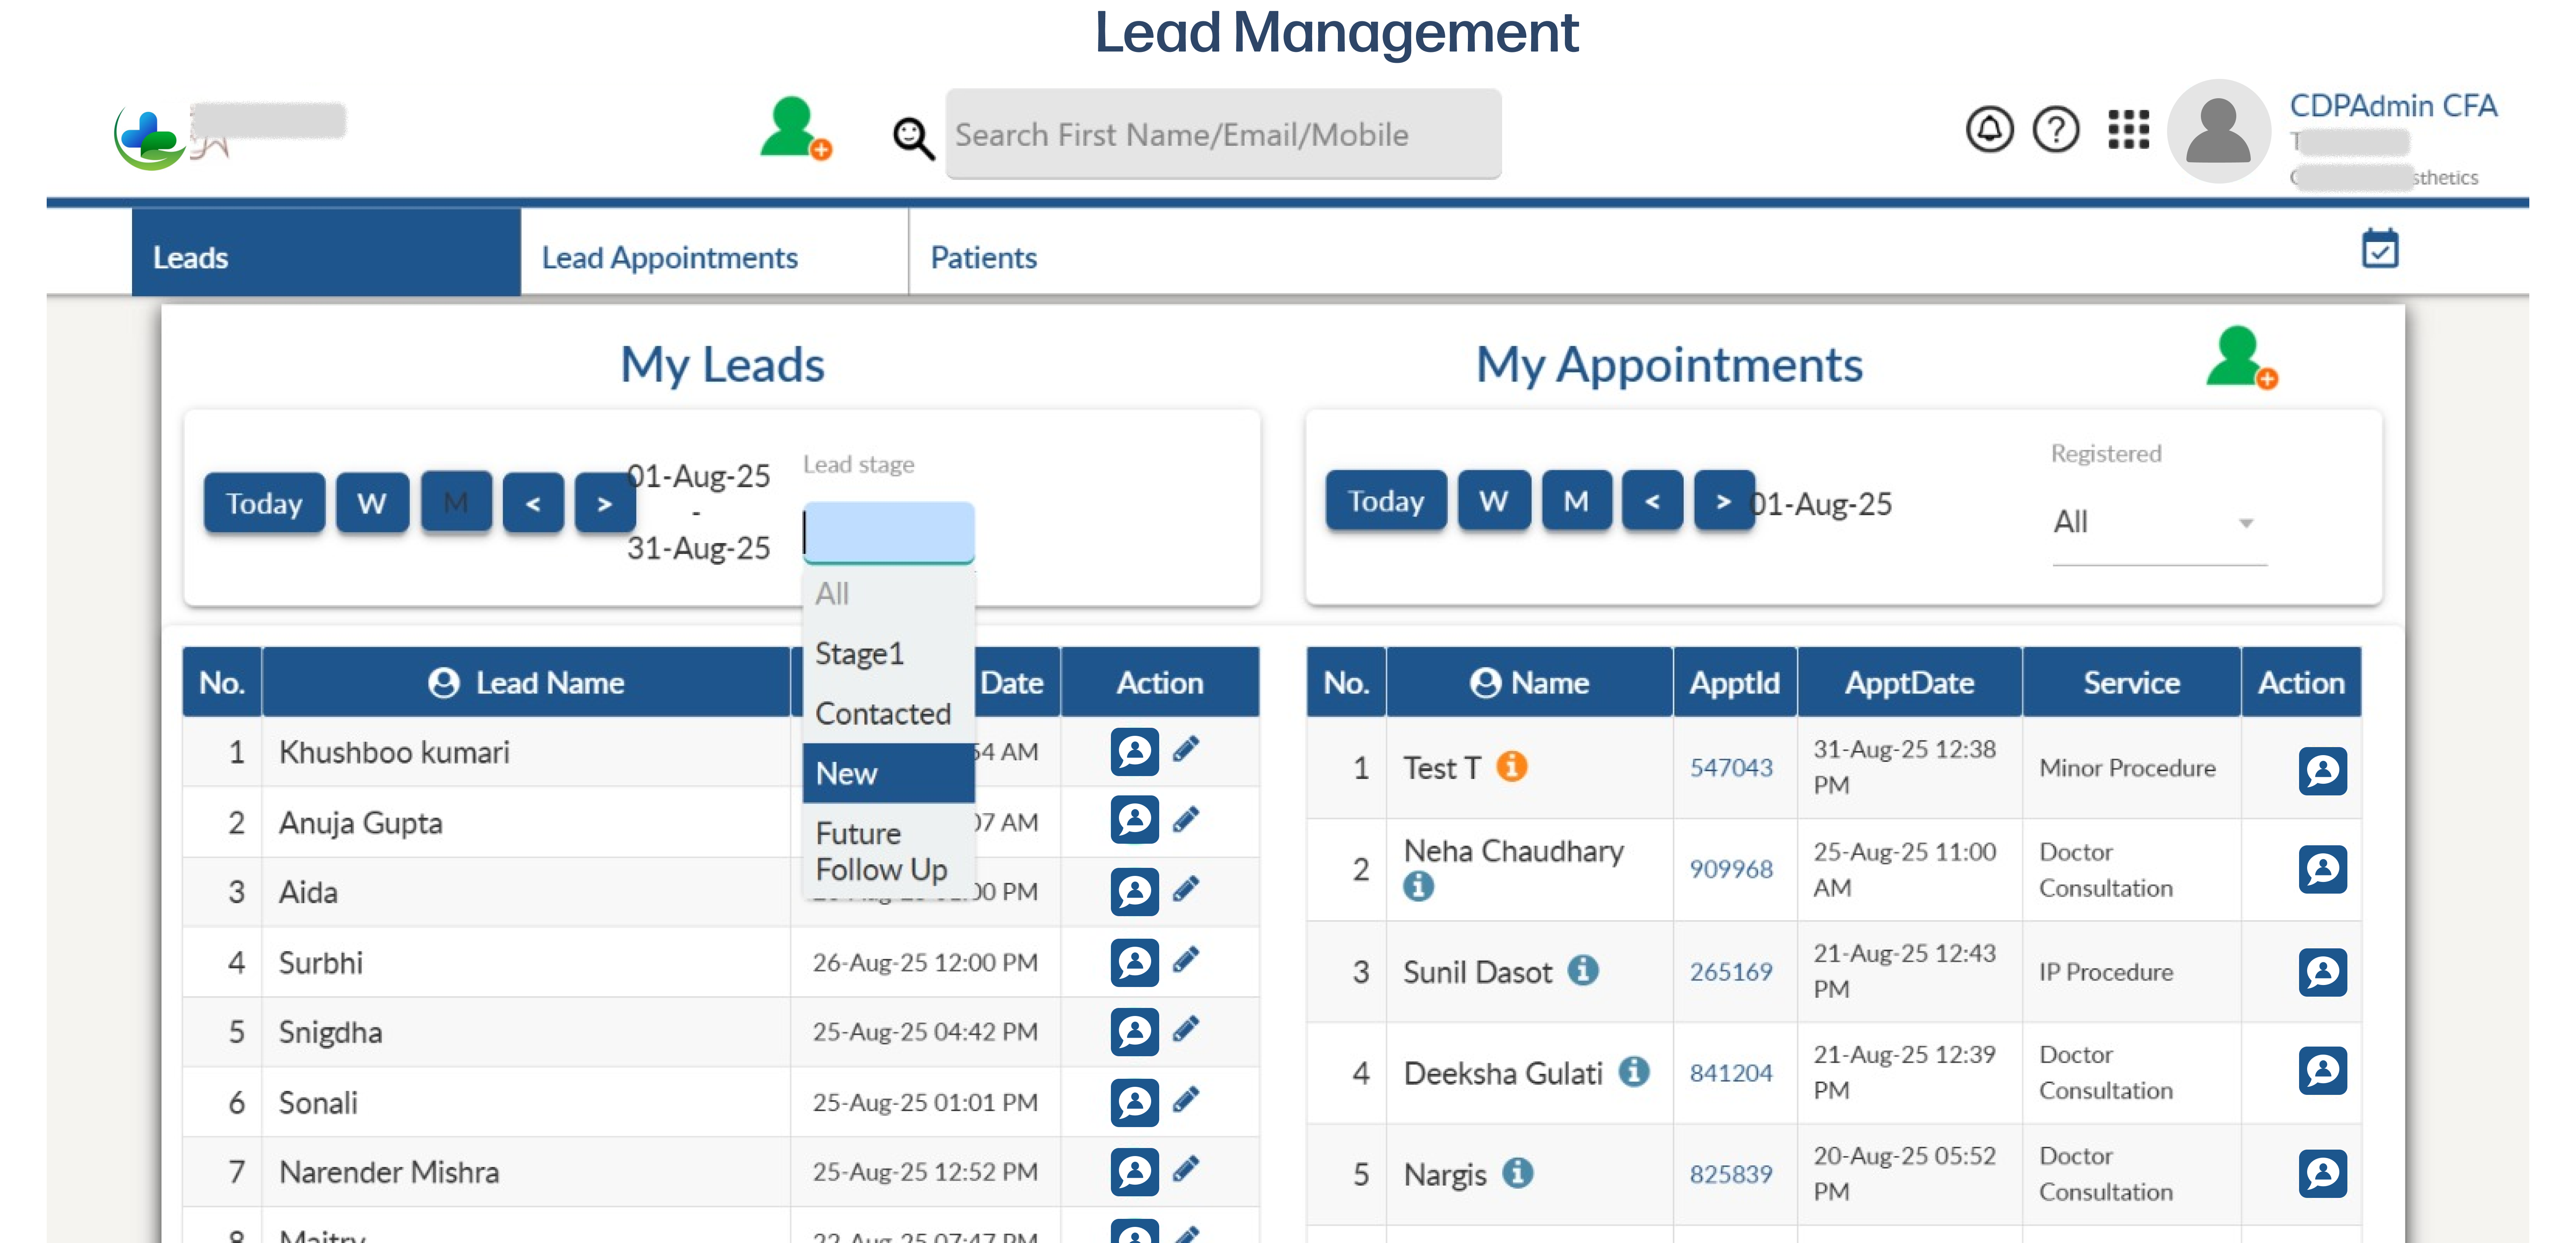Switch to Lead Appointments tab
The height and width of the screenshot is (1243, 2576).
[714, 252]
